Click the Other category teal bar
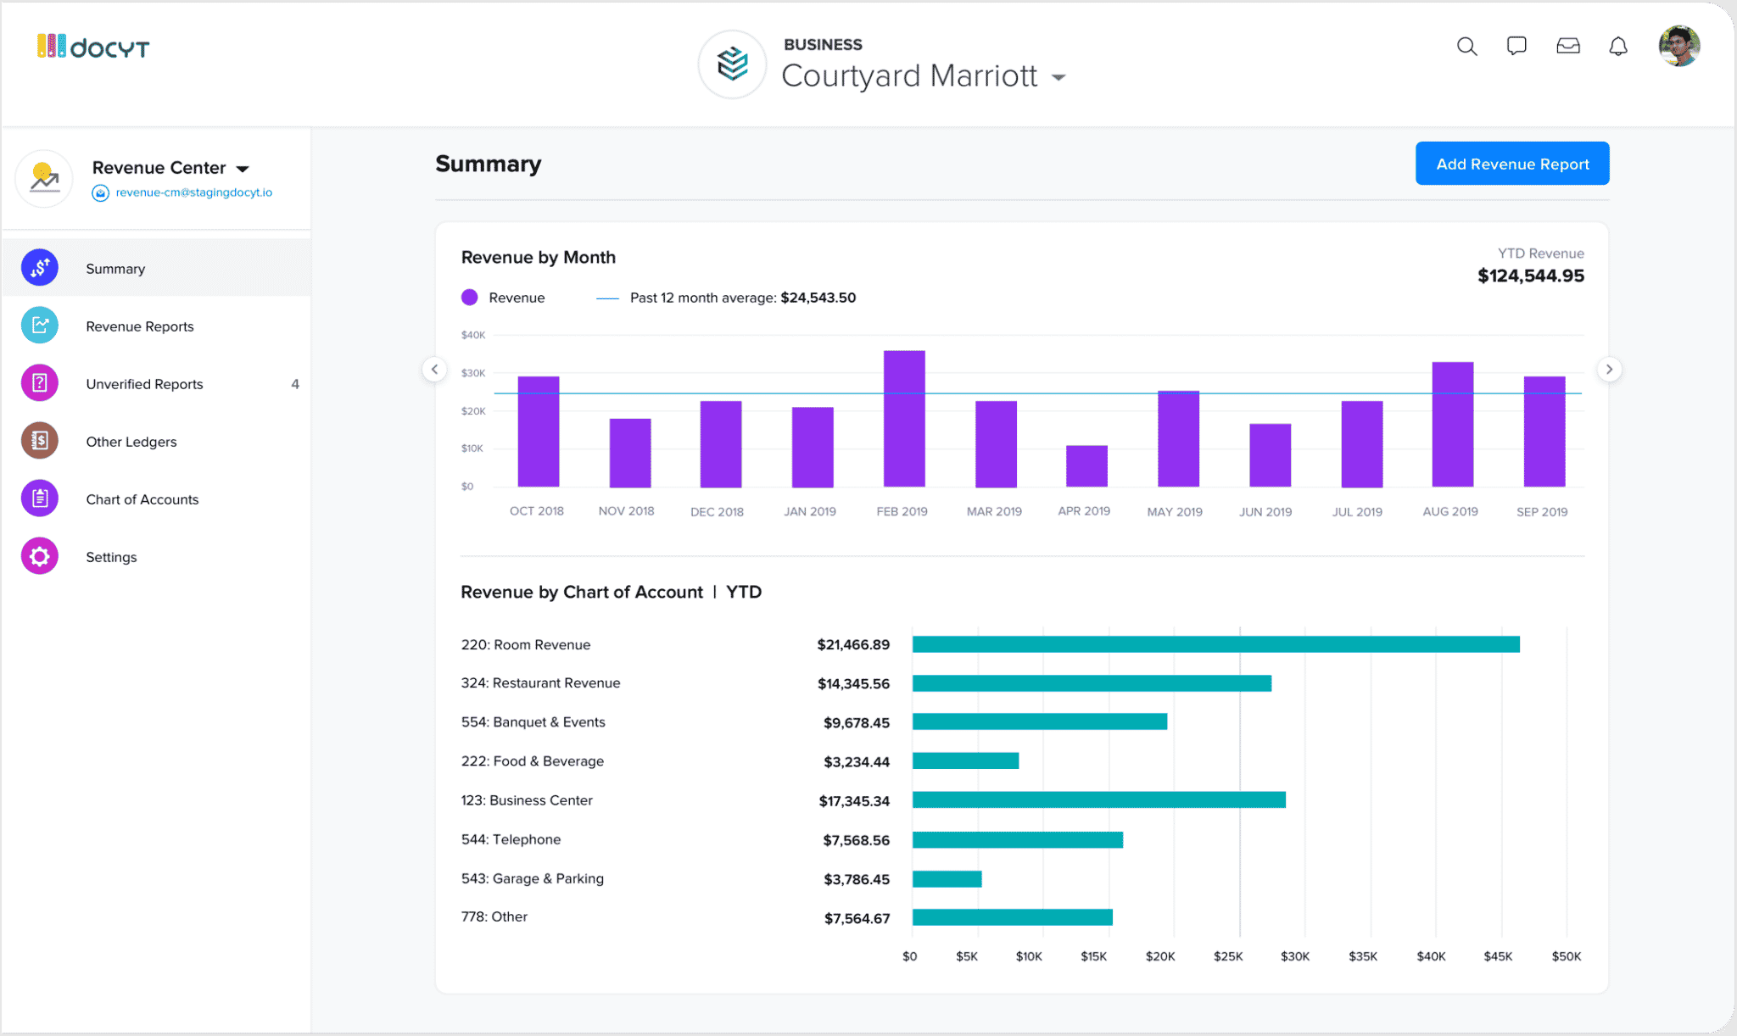 tap(1012, 917)
